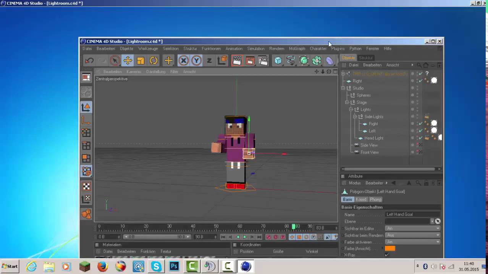Click the Make Editable icon in left palette
Image resolution: width=488 pixels, height=274 pixels.
click(86, 92)
